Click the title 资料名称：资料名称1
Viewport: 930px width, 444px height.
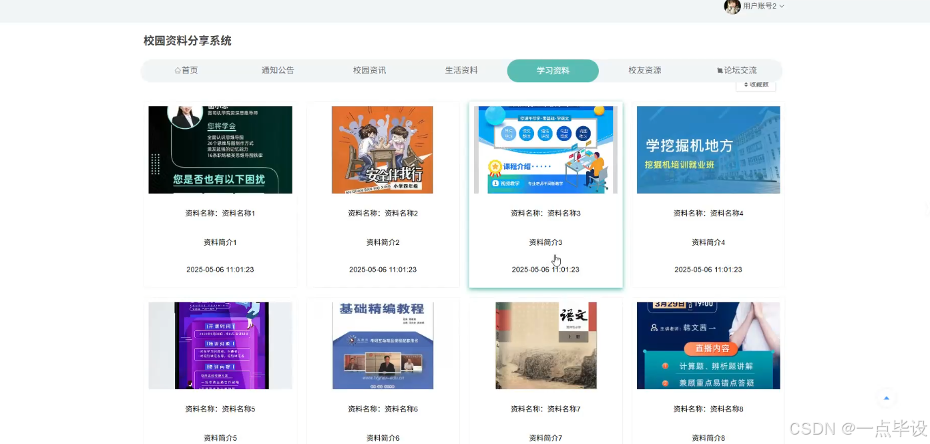tap(220, 214)
